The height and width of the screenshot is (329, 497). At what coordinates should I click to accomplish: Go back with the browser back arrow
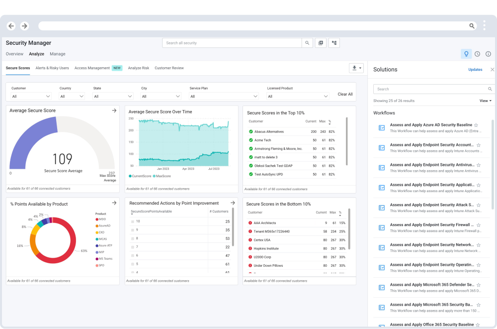pyautogui.click(x=11, y=26)
